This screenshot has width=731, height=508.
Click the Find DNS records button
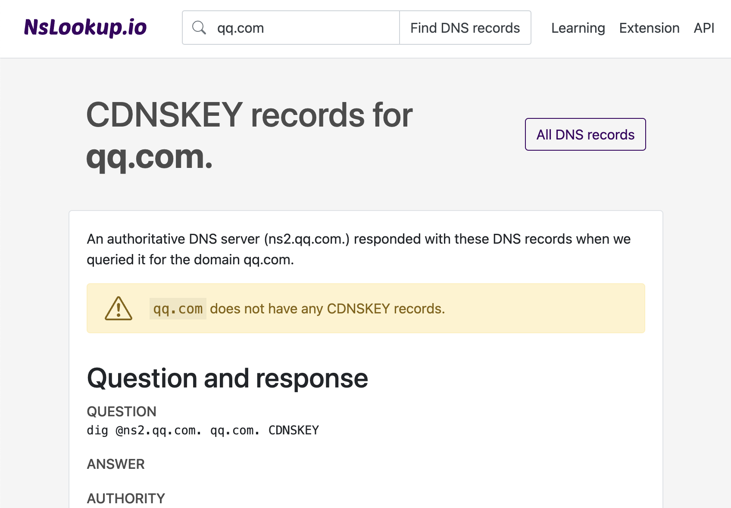coord(465,27)
